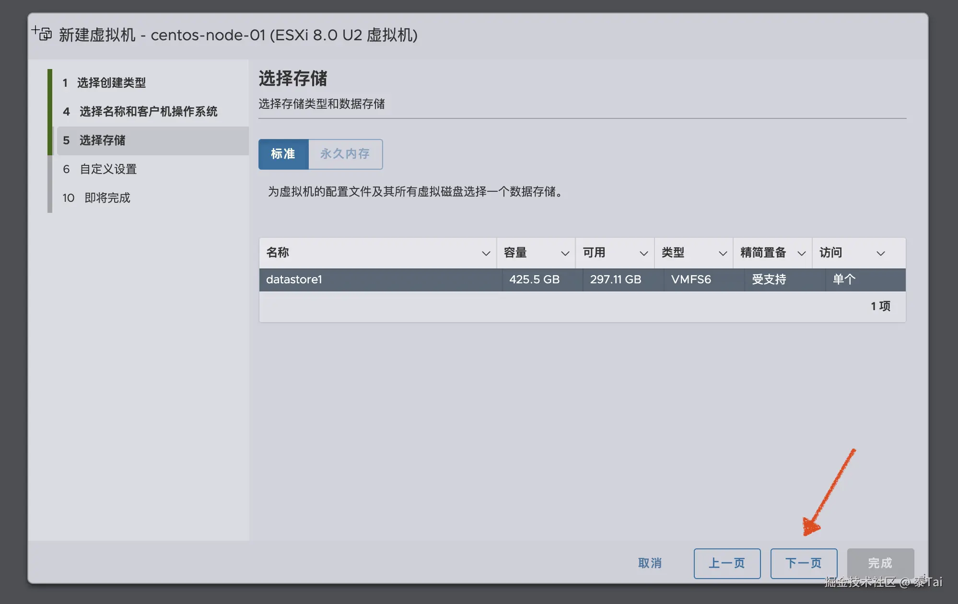The image size is (958, 604).
Task: Open the 访问 column dropdown
Action: [881, 253]
